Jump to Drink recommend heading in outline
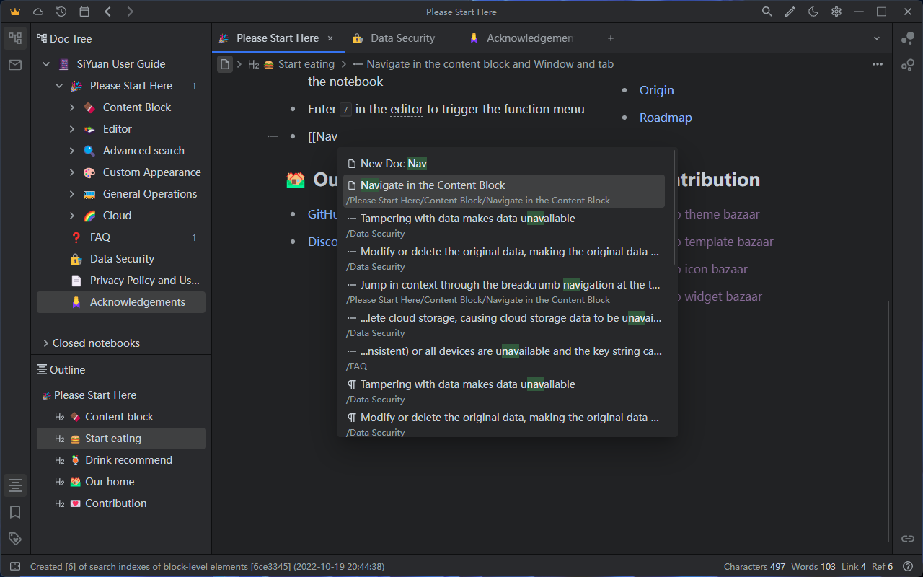 click(x=128, y=460)
